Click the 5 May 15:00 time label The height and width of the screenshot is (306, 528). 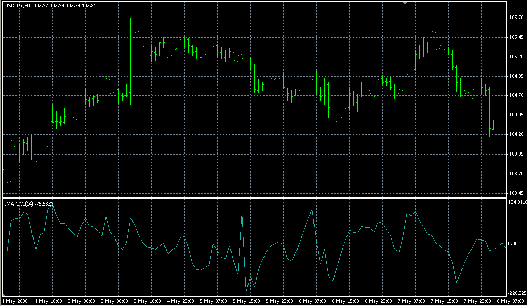[247, 301]
